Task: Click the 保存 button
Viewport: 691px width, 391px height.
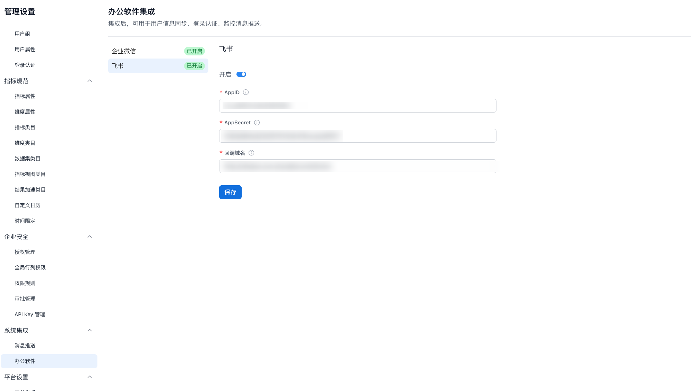Action: pos(230,192)
